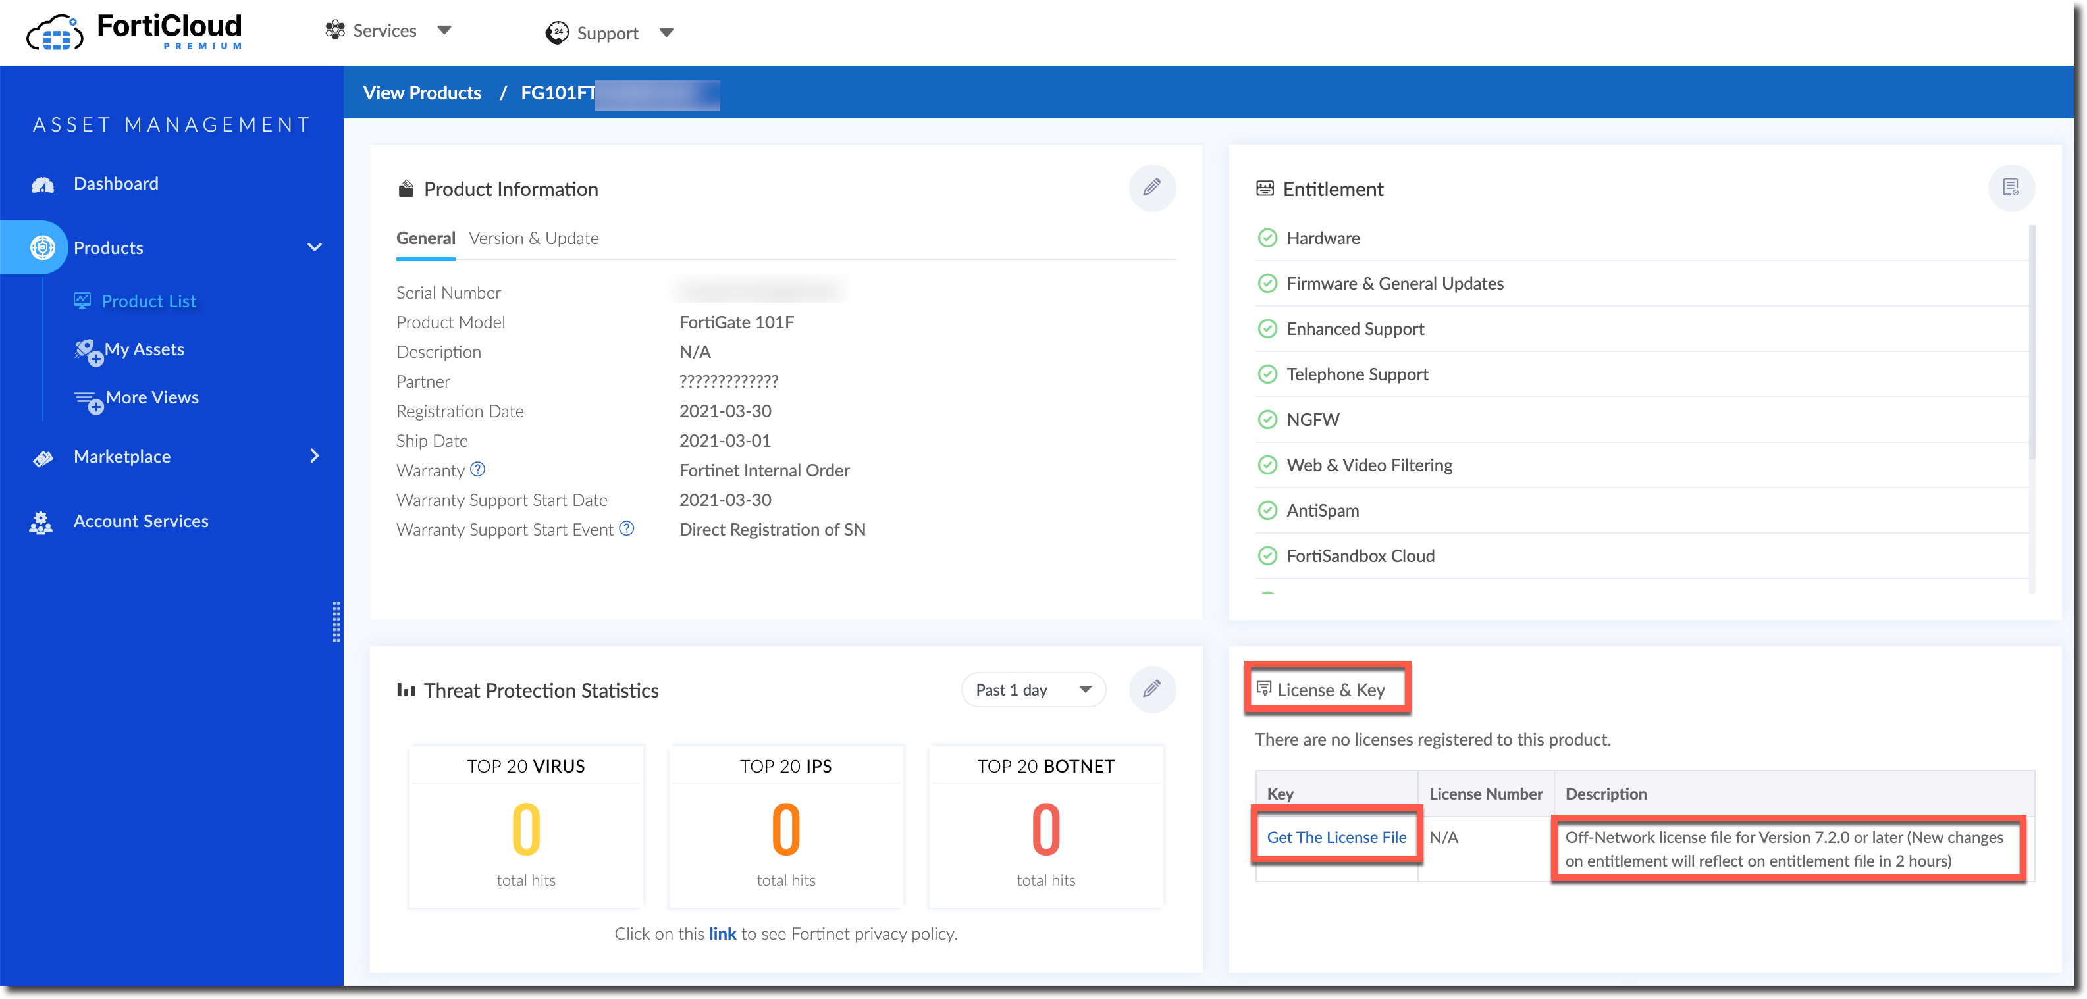Click the NGFW entitlement check icon

1267,419
